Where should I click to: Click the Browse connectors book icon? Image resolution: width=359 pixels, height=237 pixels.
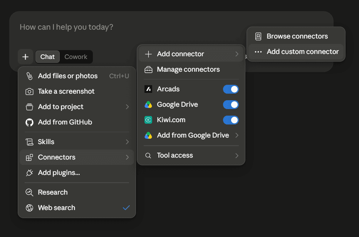click(258, 36)
